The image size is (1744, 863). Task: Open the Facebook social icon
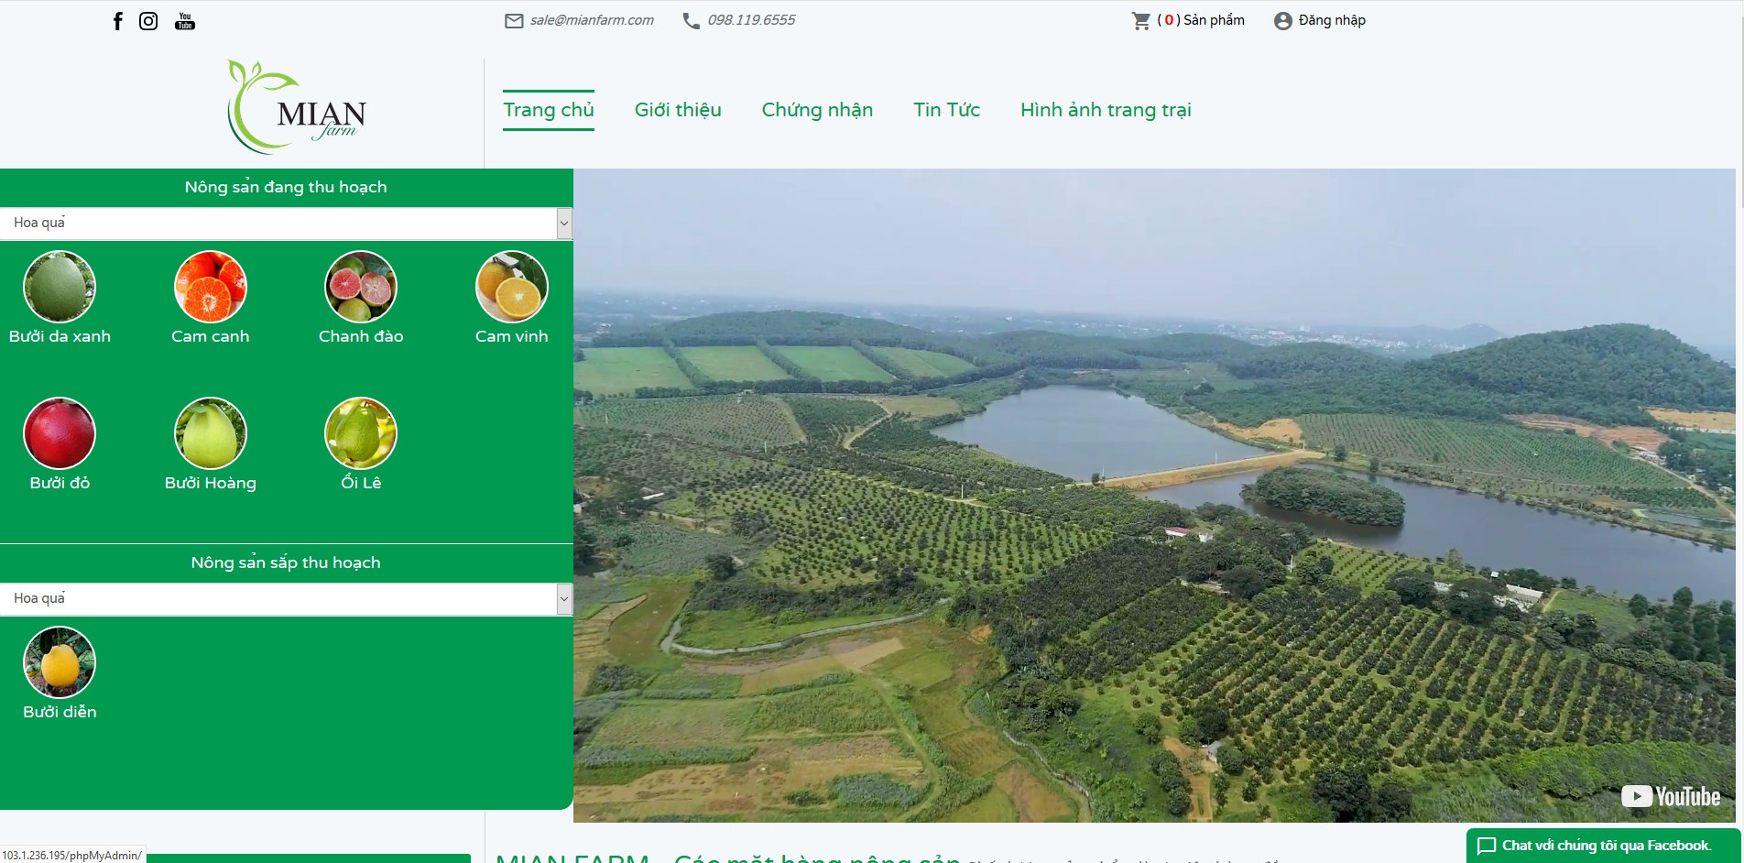pyautogui.click(x=117, y=21)
